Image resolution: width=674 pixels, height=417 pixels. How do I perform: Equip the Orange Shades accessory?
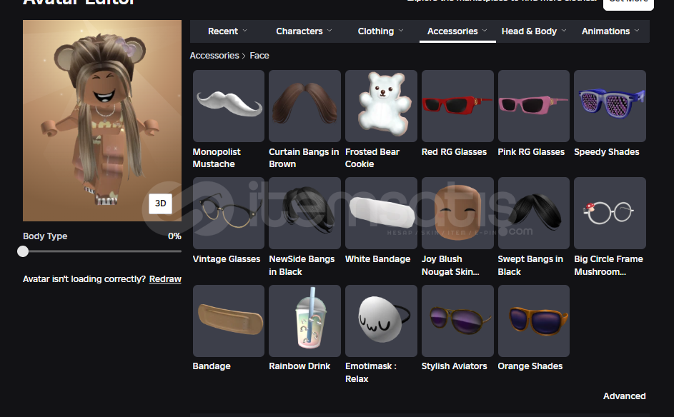coord(534,321)
